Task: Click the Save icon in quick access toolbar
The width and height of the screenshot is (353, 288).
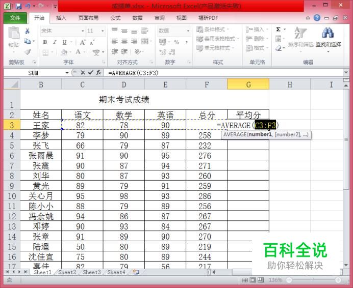Action: [18, 6]
